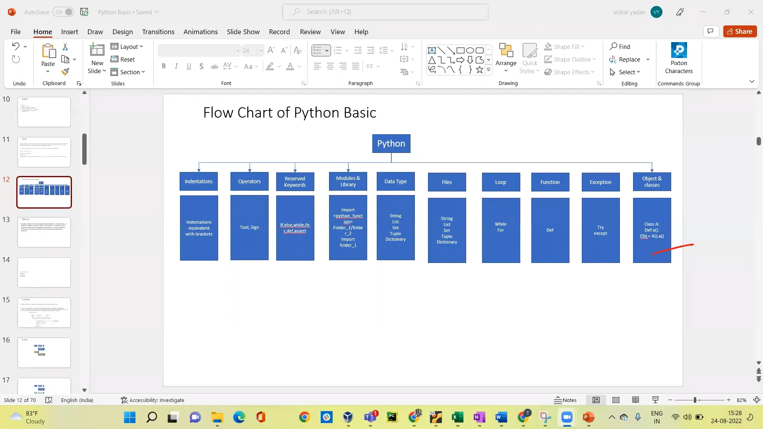
Task: Apply strikethrough to text
Action: (214, 66)
